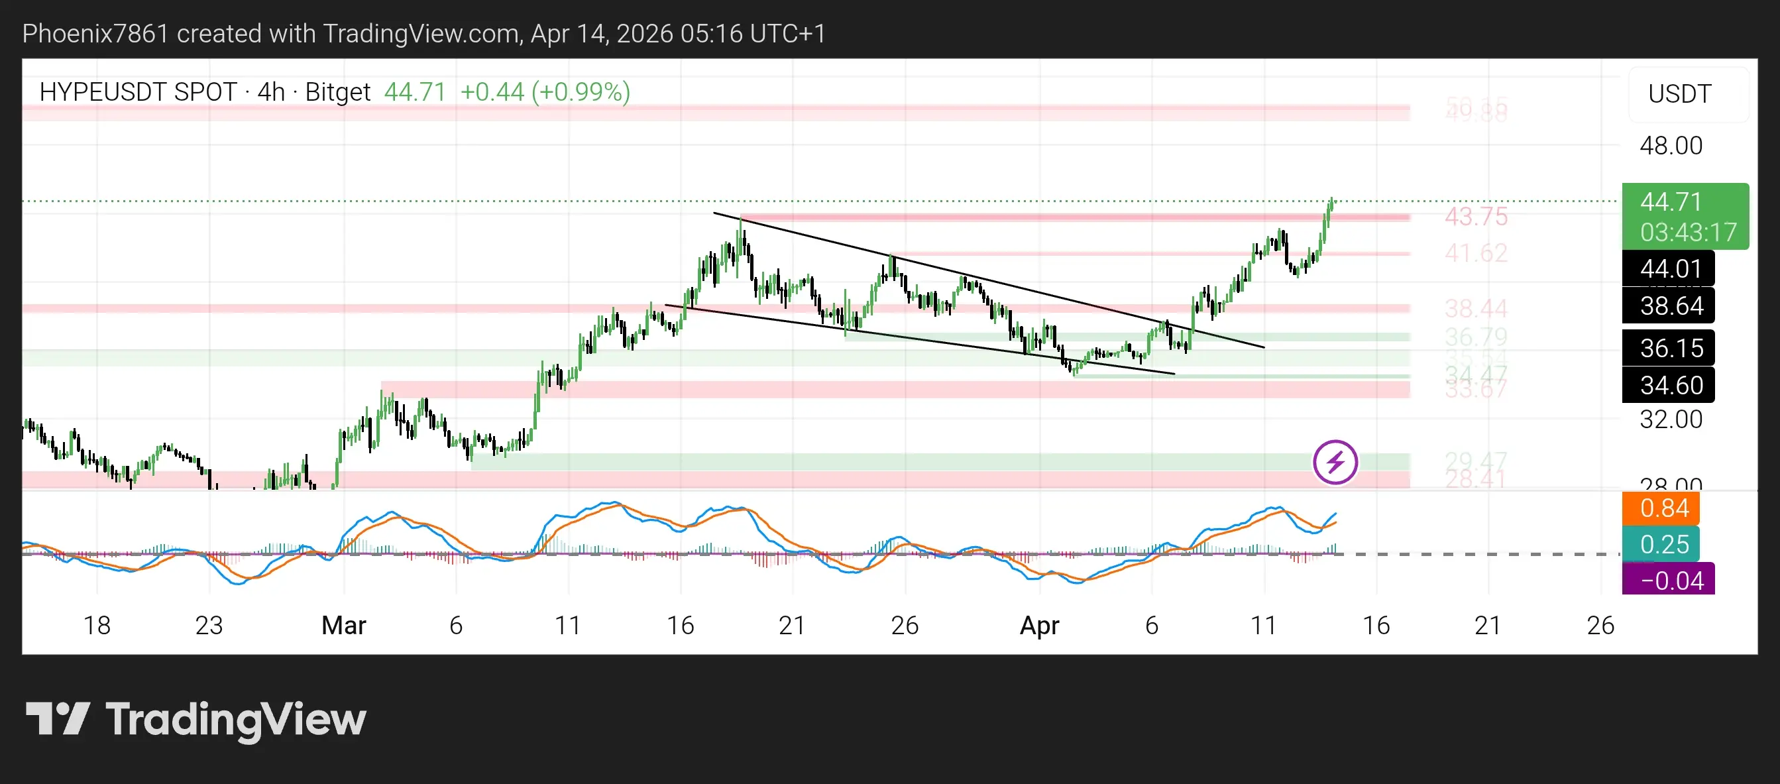The width and height of the screenshot is (1780, 784).
Task: Click the Mar label on time axis
Action: (343, 625)
